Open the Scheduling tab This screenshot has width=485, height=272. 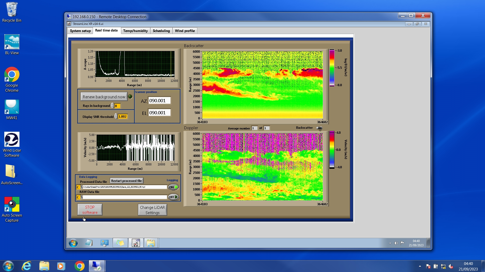pos(161,31)
